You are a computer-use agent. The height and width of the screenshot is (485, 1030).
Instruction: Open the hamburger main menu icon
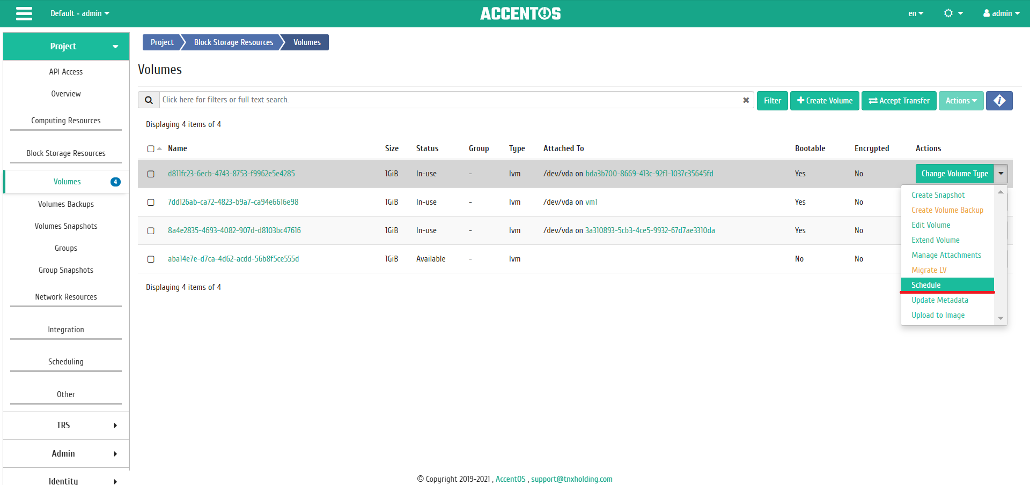pyautogui.click(x=24, y=13)
